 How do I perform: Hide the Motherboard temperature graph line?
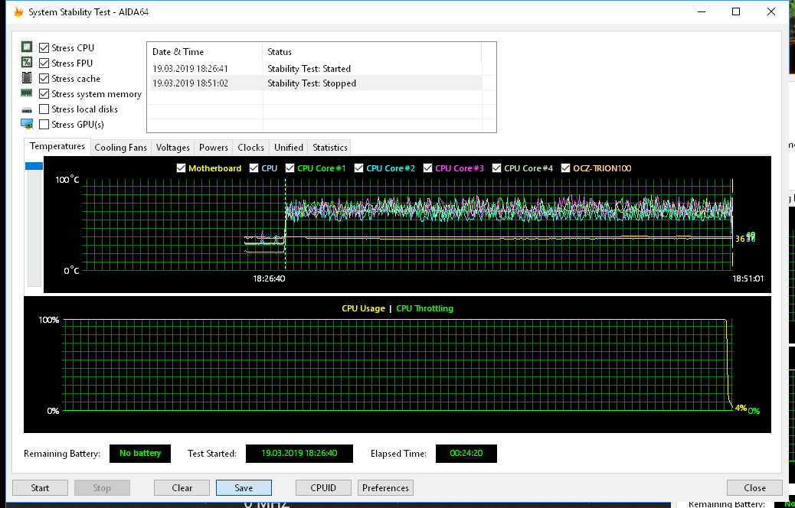181,168
